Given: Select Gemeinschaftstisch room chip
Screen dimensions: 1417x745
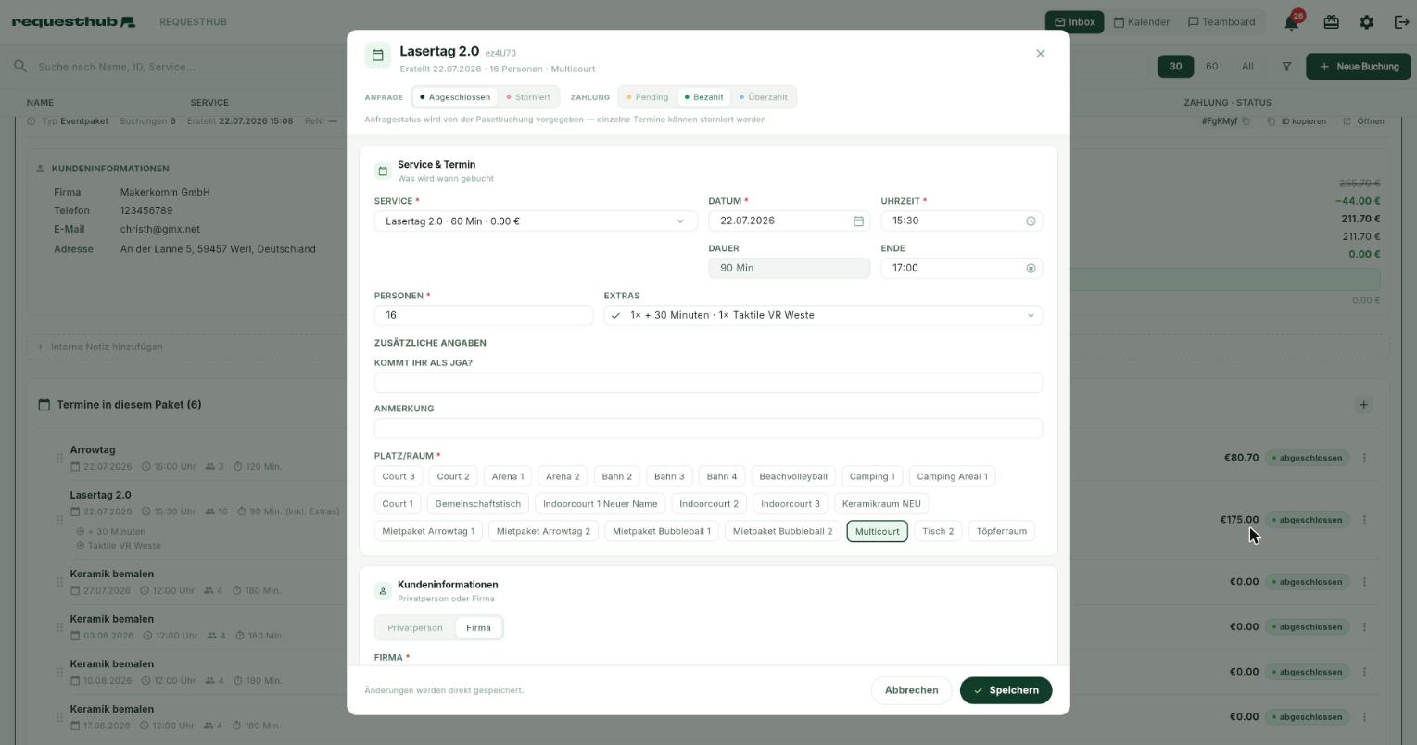Looking at the screenshot, I should coord(477,504).
